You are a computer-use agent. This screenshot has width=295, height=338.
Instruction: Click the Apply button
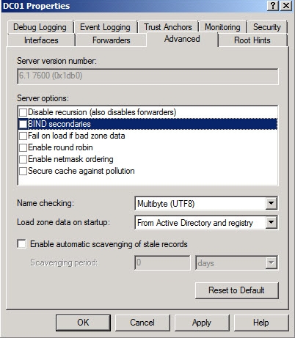202,323
